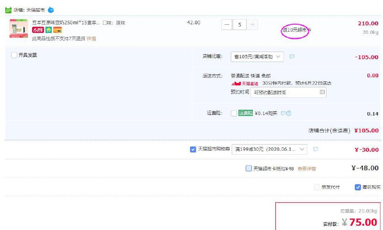Viewport: 383px width, 230px height.
Task: Click the coupon deduction ¥-30.00
Action: tap(367, 150)
